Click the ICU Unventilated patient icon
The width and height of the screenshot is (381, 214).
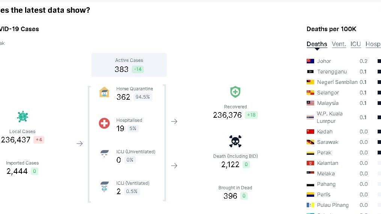pyautogui.click(x=104, y=154)
